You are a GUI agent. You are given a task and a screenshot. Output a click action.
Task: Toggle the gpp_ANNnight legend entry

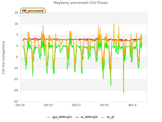(x=59, y=117)
